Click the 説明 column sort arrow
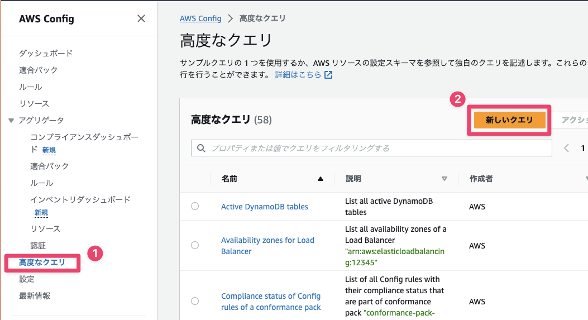 pyautogui.click(x=444, y=179)
